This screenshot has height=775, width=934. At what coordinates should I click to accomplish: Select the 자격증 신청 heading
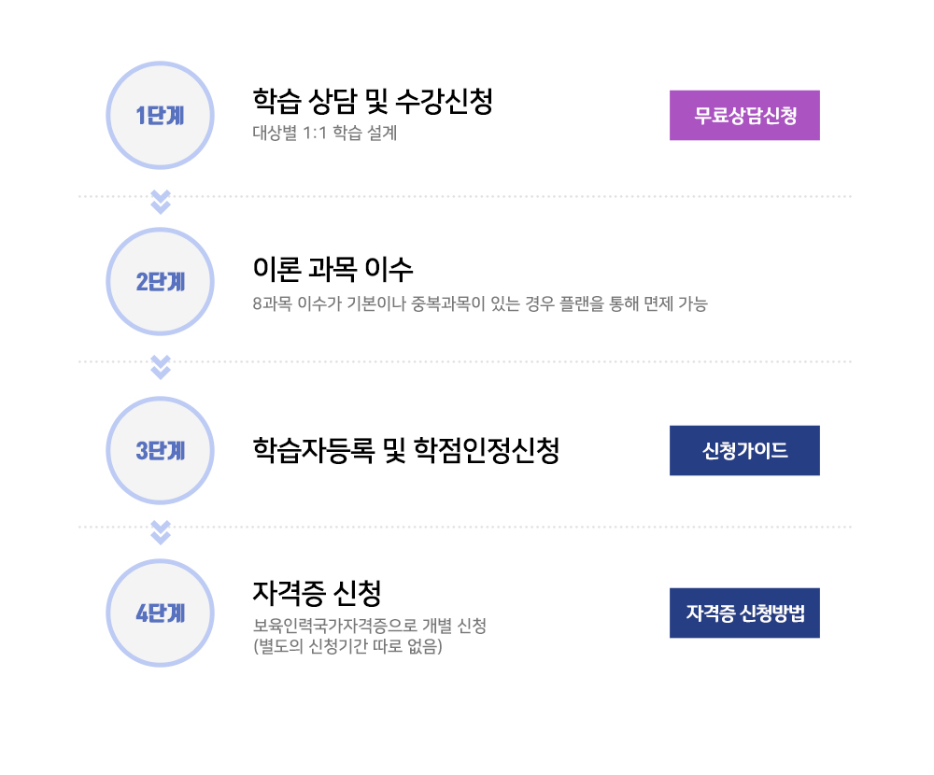pos(317,593)
